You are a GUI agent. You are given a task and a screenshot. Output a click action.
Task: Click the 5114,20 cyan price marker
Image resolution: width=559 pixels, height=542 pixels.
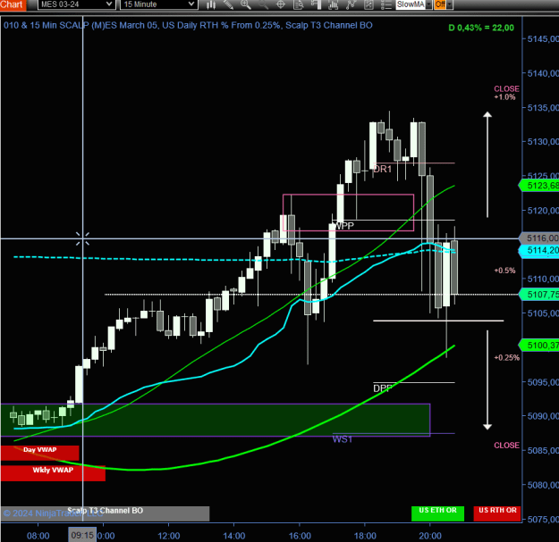point(539,250)
